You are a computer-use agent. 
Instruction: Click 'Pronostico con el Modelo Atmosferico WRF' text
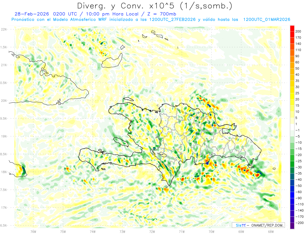coord(60,20)
